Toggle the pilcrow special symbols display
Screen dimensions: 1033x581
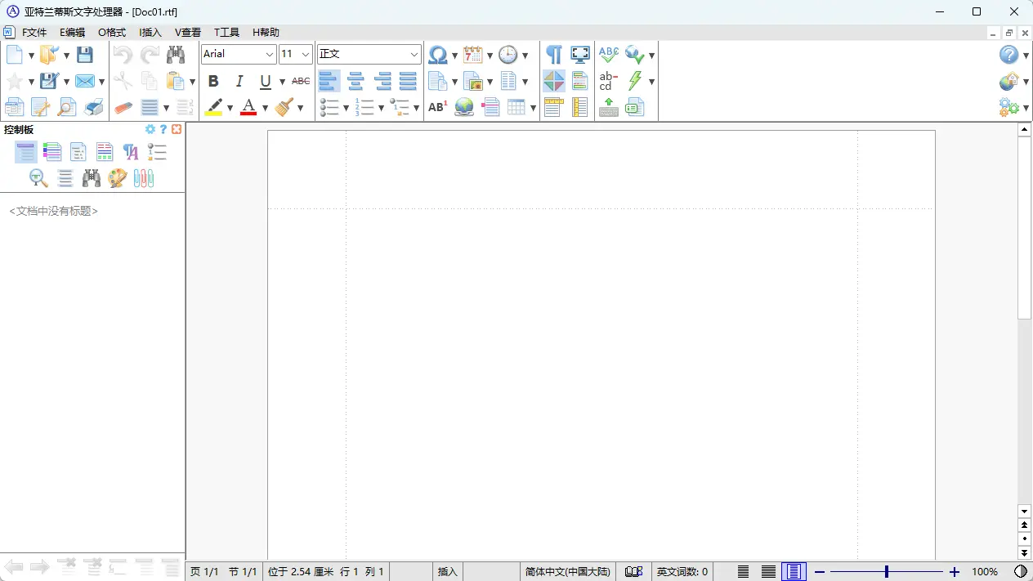pyautogui.click(x=554, y=55)
